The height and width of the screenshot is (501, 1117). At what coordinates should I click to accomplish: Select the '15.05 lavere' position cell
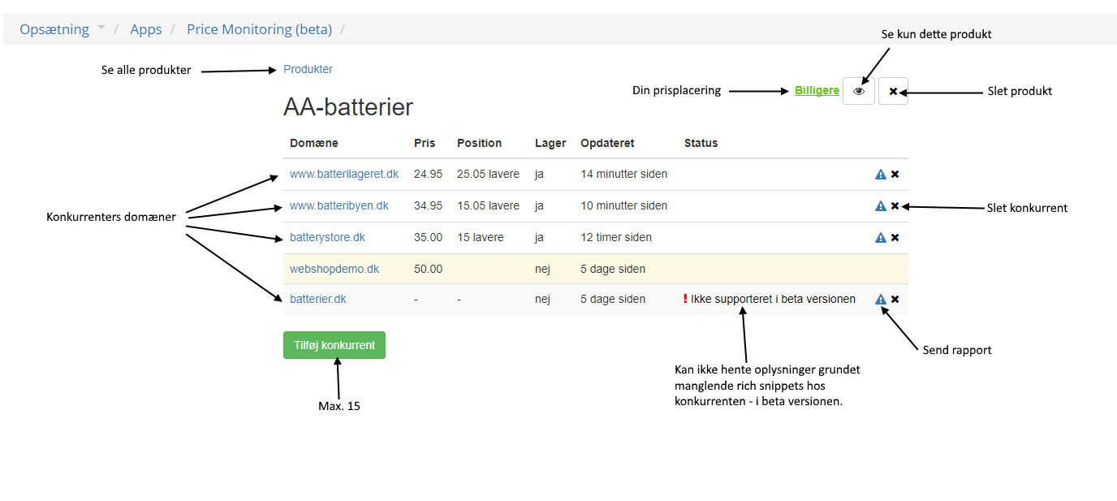(488, 205)
